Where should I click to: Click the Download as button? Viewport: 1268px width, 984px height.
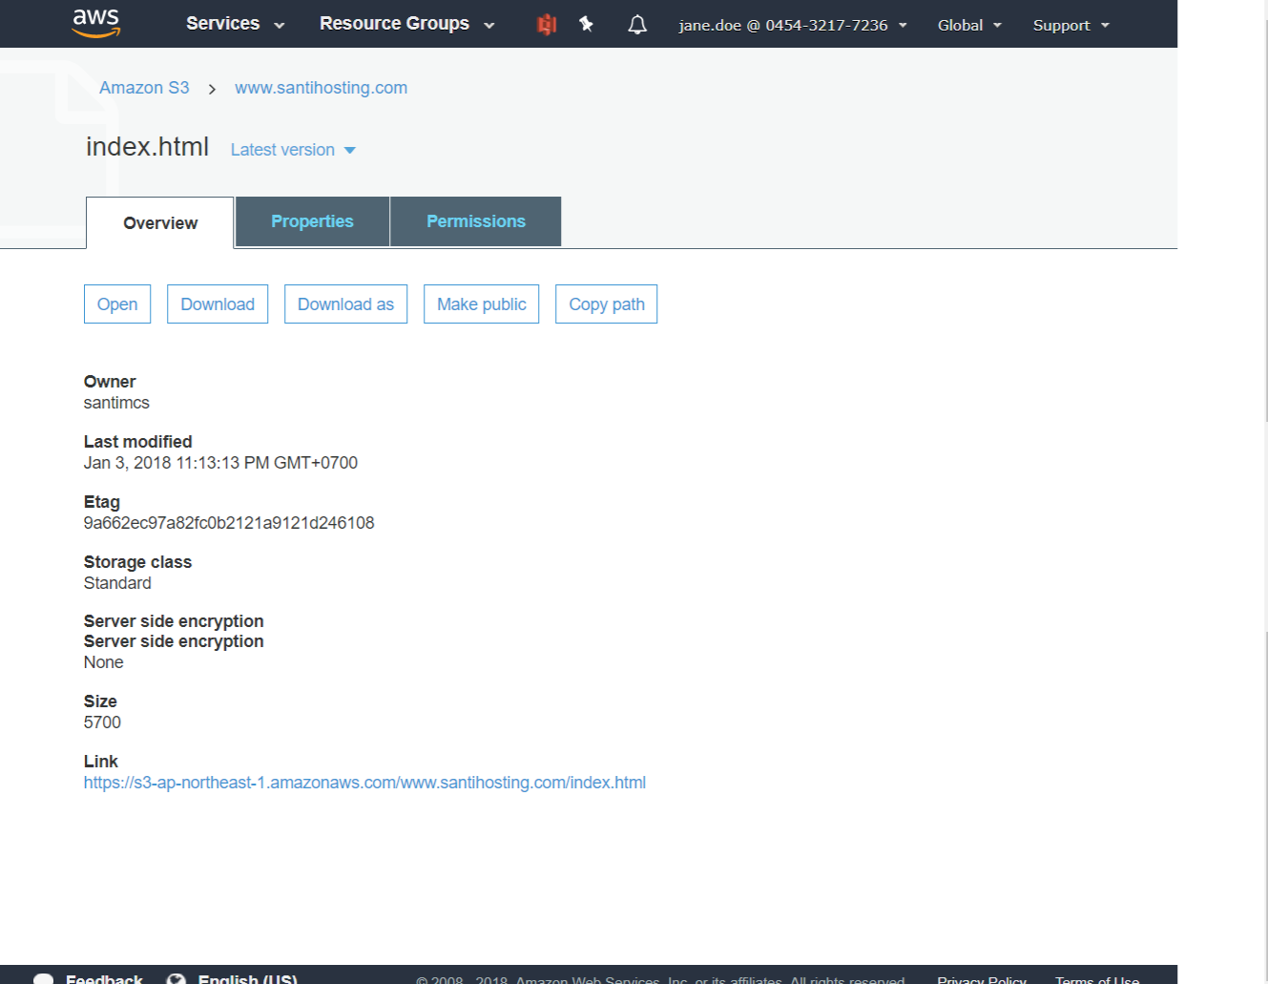[x=345, y=304]
